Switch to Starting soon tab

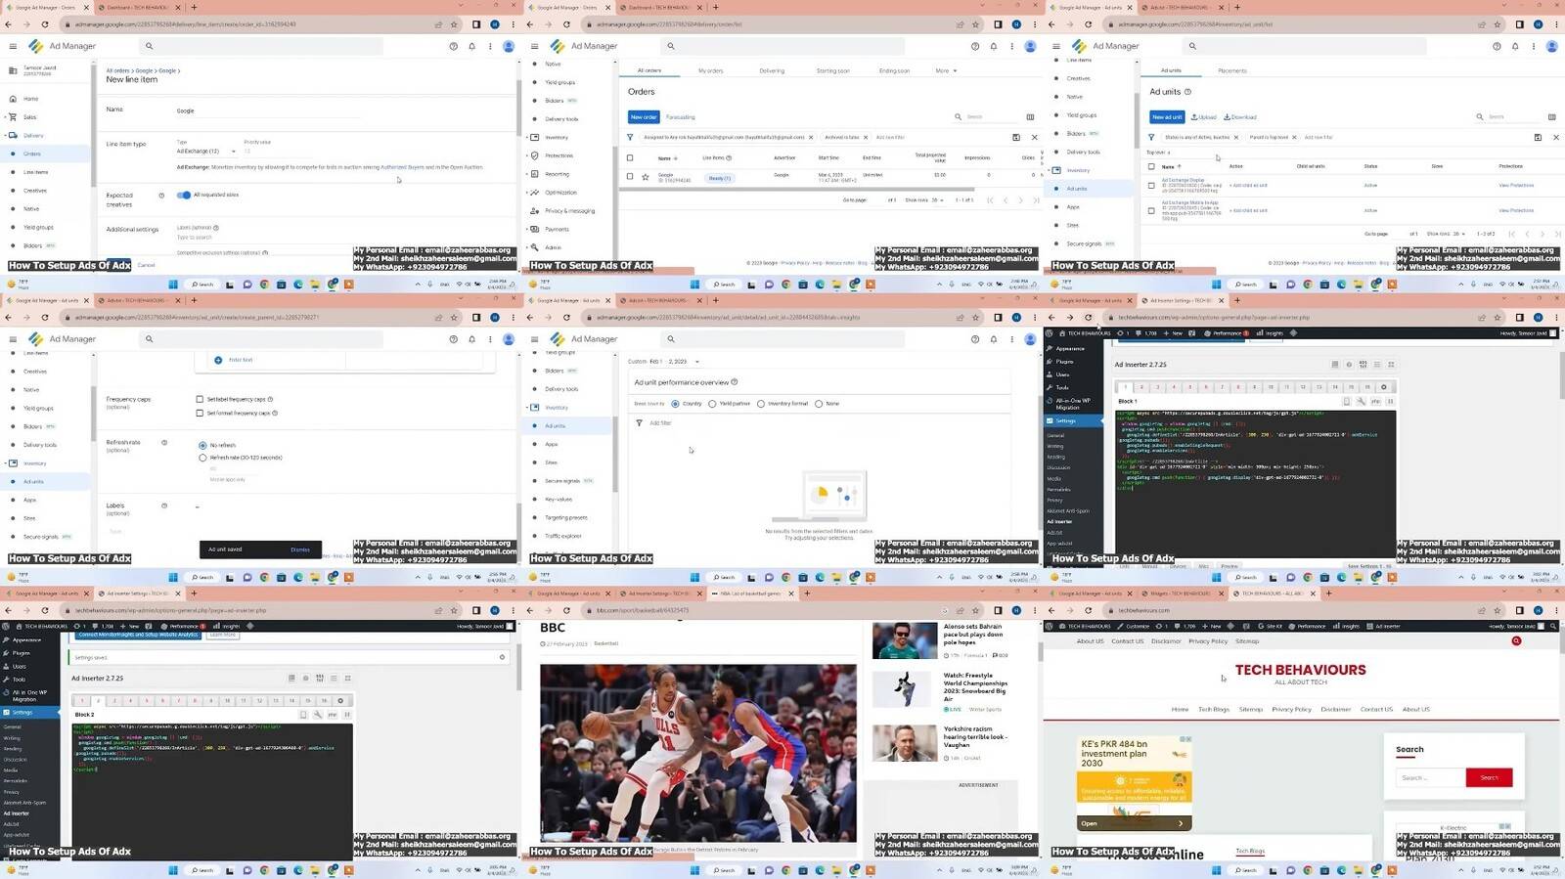tap(833, 70)
